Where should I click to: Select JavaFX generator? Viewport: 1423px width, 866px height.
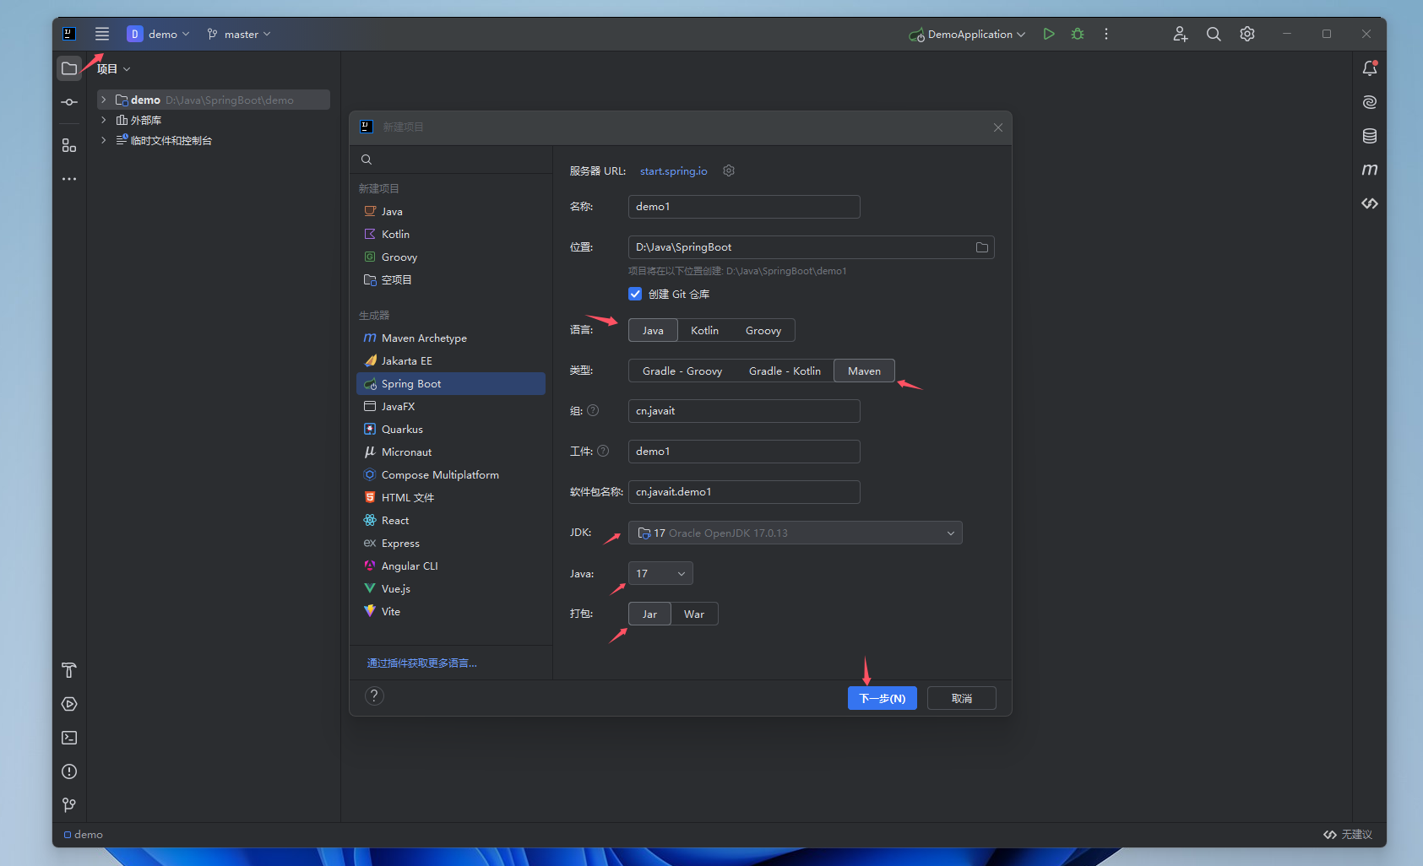click(451, 406)
